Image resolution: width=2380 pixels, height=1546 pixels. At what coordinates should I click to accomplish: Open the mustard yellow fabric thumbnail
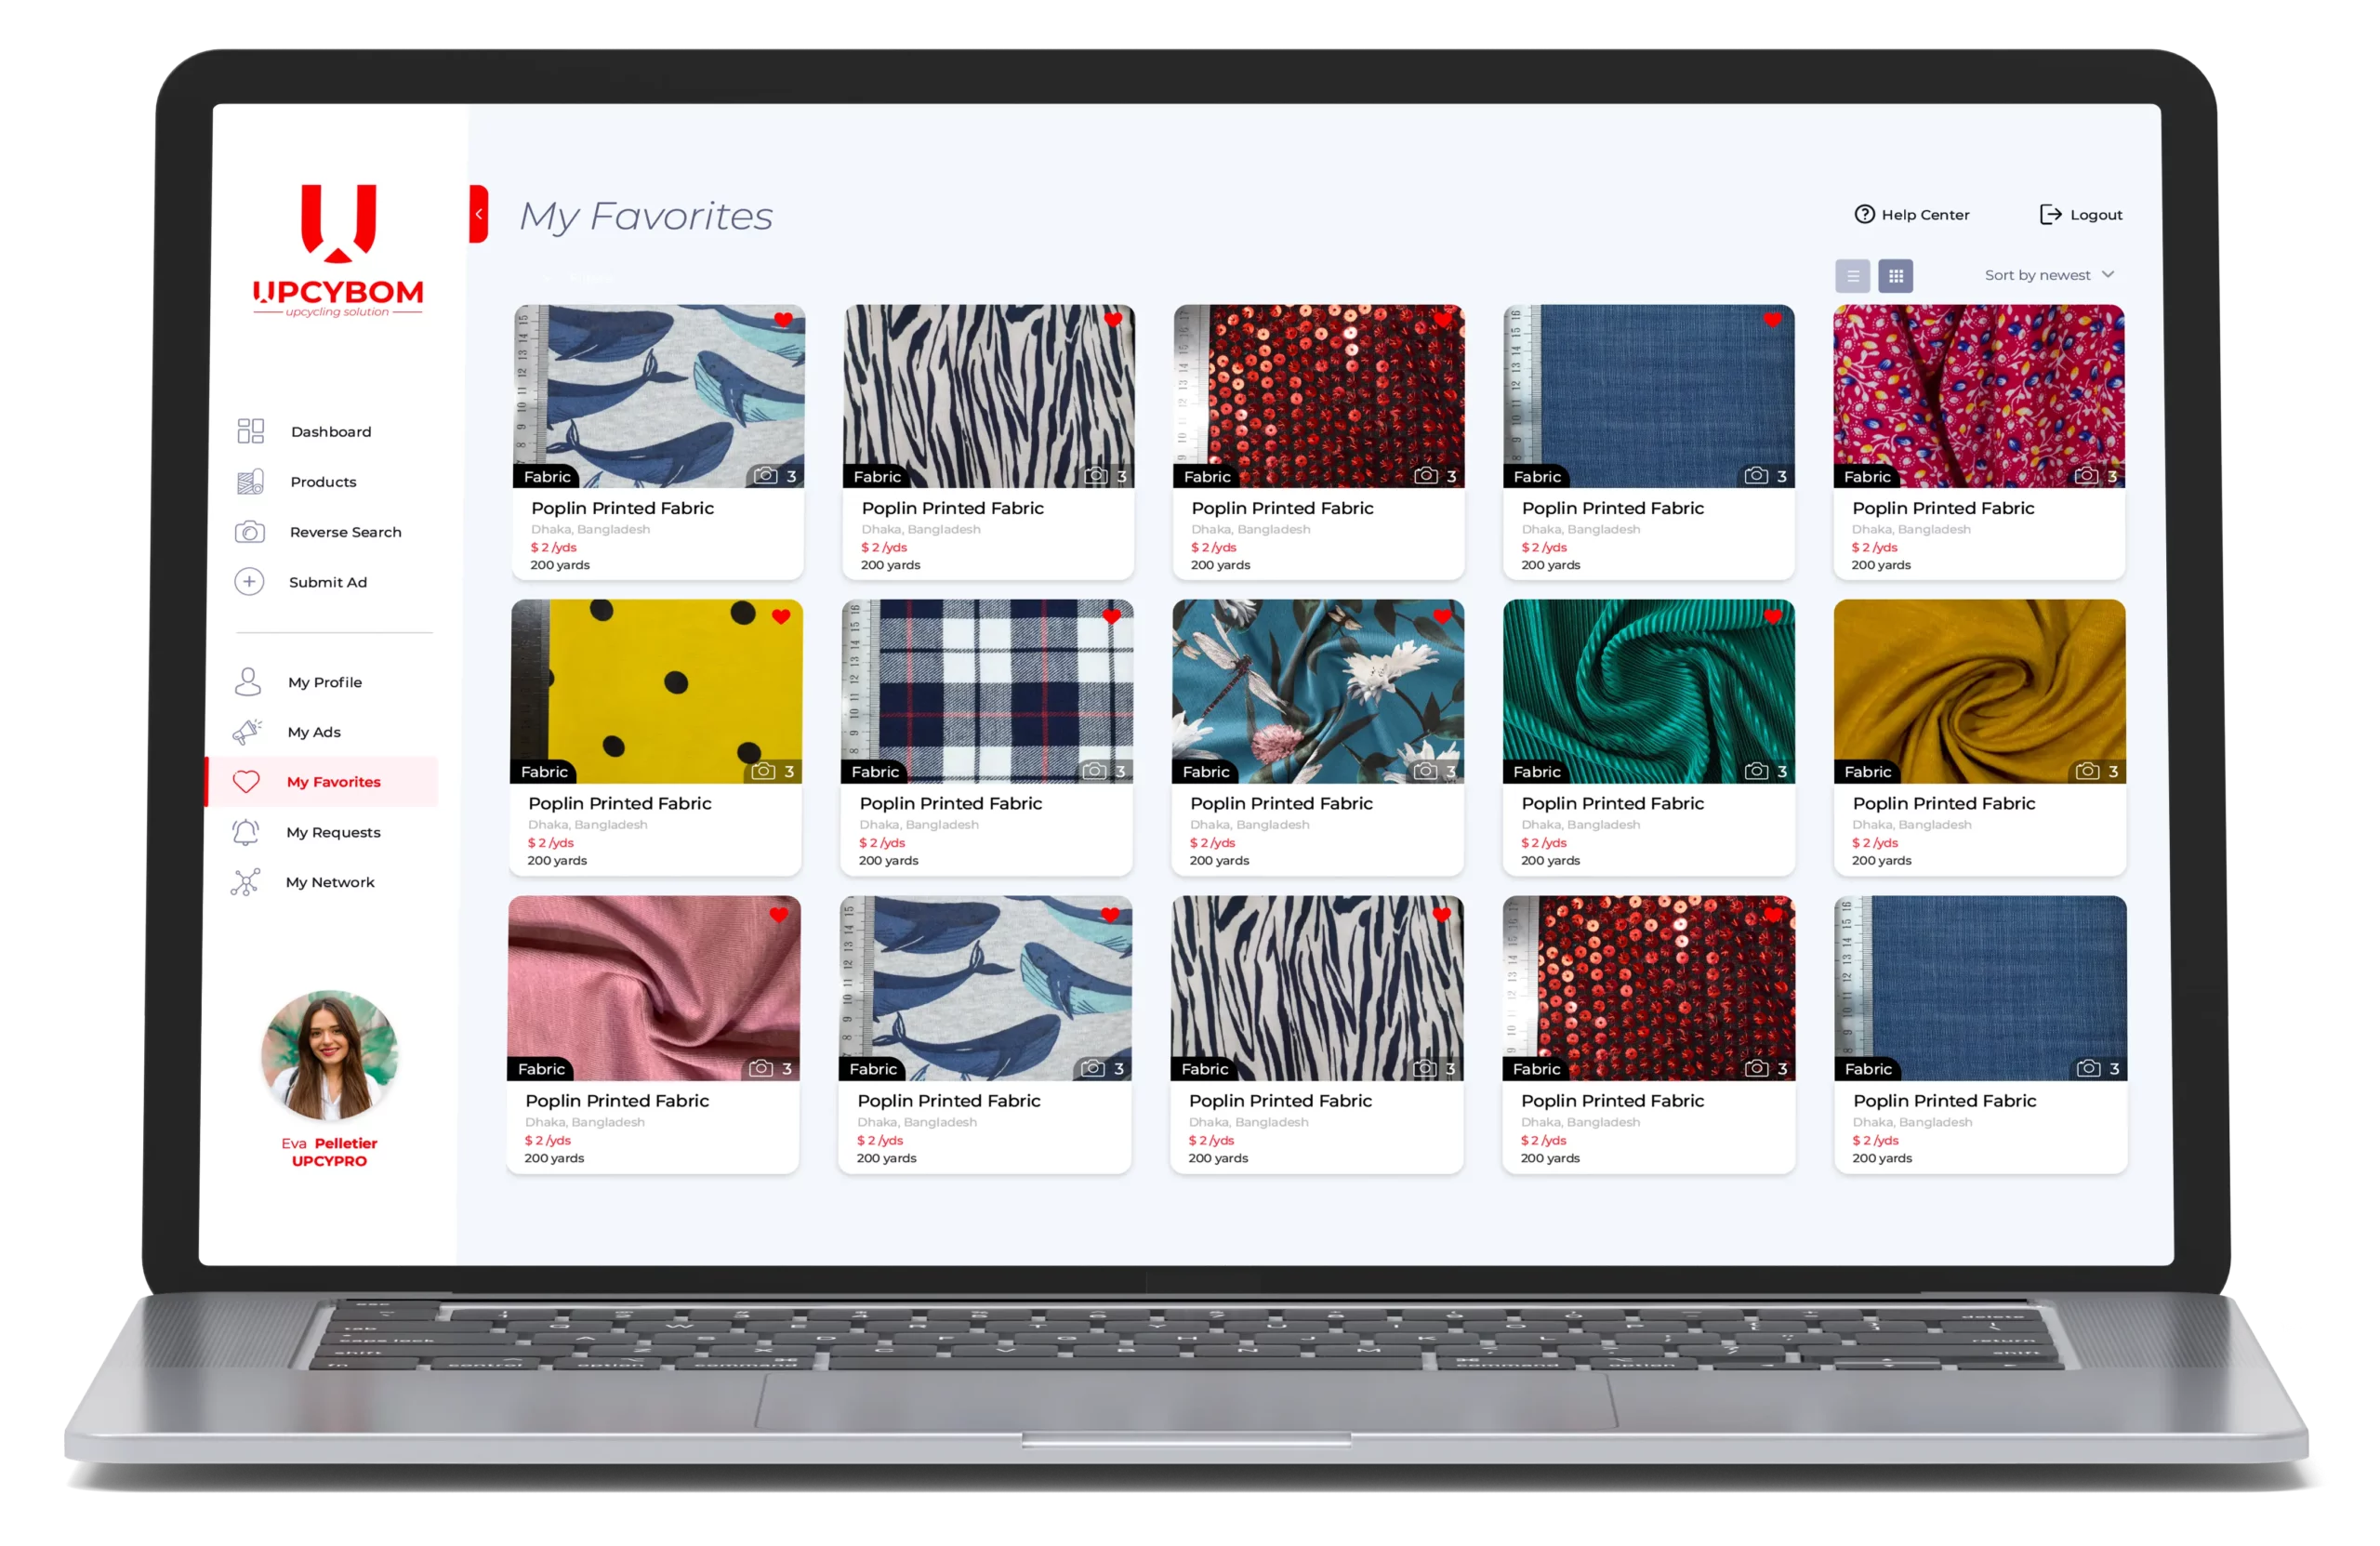[x=1979, y=690]
